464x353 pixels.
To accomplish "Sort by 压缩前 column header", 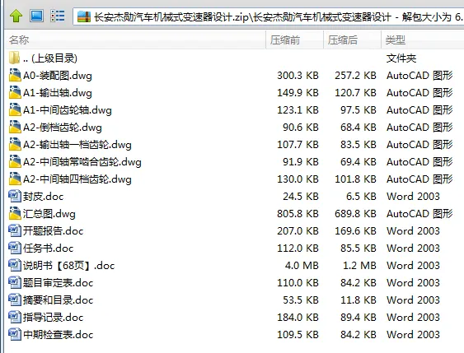I will pyautogui.click(x=284, y=39).
